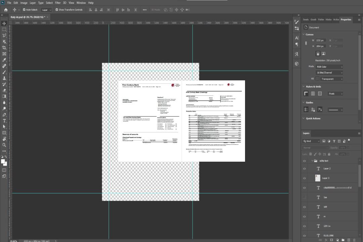Viewport: 363px width, 242px height.
Task: Click the delete layer trash icon
Action: click(354, 240)
